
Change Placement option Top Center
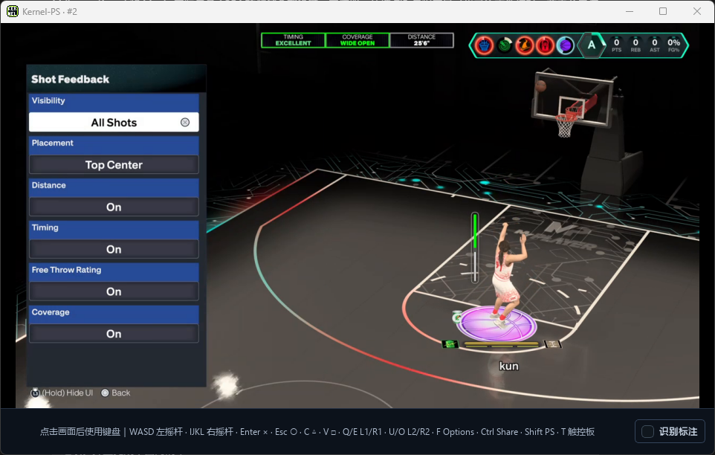[114, 164]
